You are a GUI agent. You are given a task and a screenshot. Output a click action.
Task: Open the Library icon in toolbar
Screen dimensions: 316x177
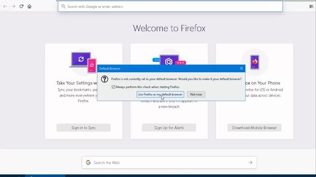(312, 6)
